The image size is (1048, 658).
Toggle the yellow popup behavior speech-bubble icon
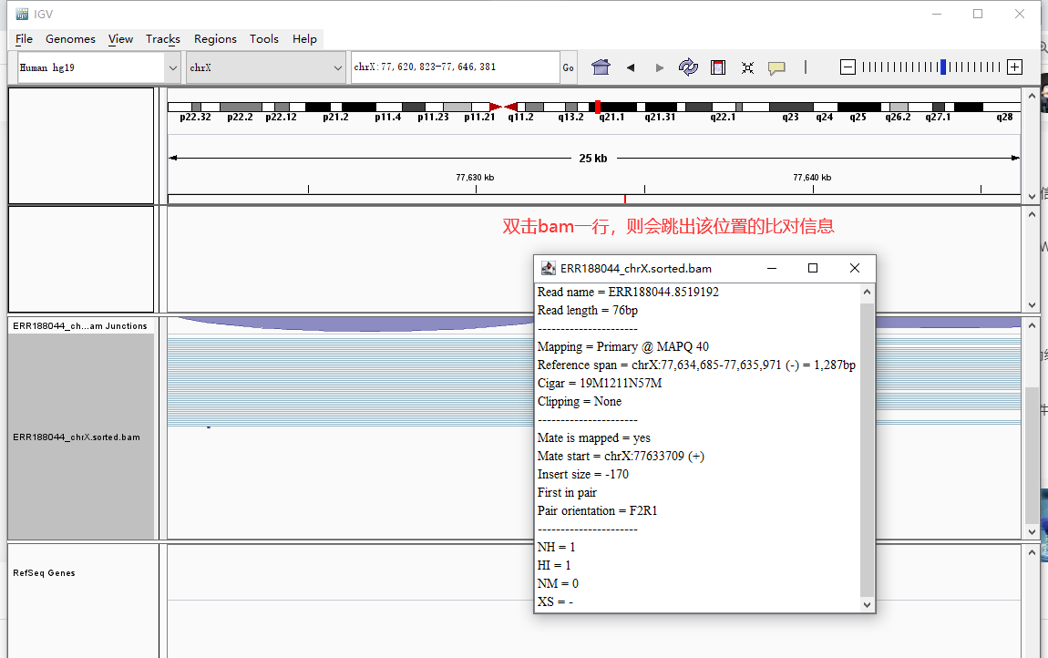click(776, 67)
